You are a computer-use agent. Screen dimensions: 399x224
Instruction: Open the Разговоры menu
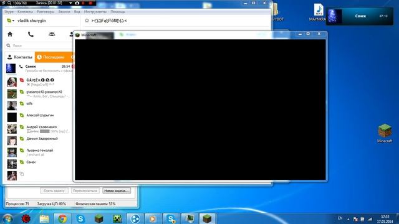[x=46, y=12]
